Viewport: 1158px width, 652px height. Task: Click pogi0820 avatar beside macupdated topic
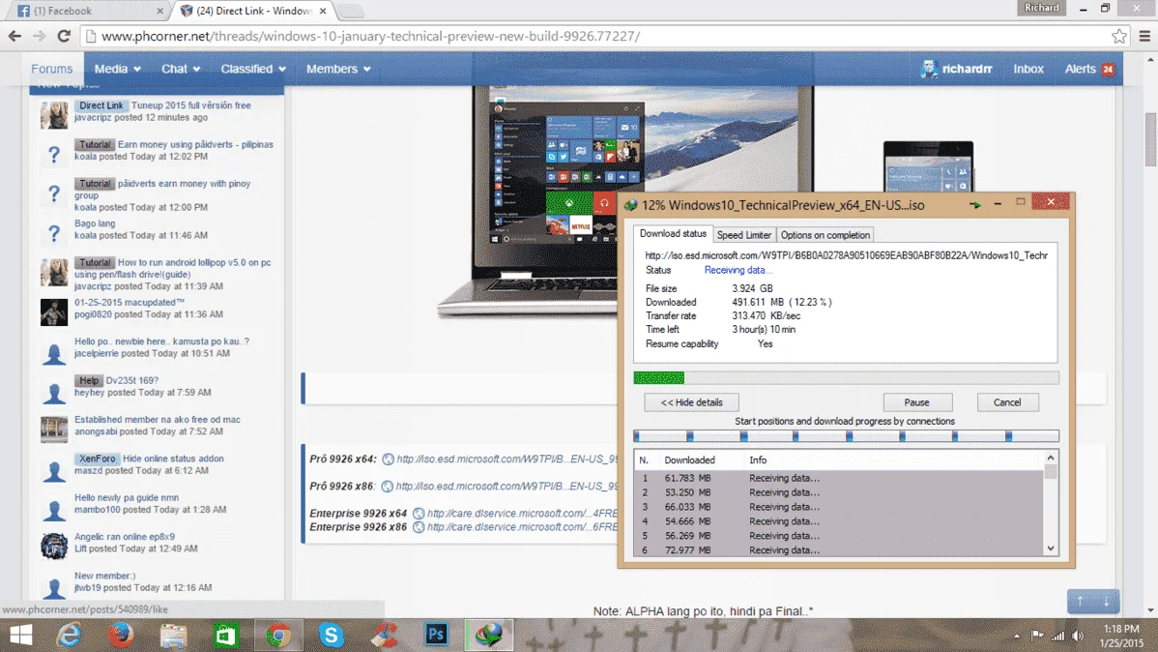54,311
